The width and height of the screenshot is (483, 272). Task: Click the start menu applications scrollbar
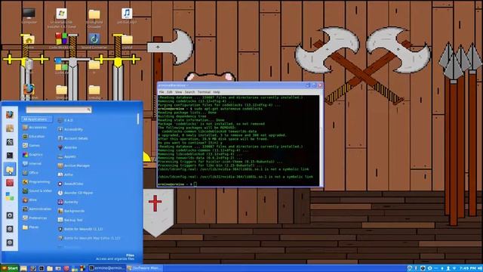(138, 119)
